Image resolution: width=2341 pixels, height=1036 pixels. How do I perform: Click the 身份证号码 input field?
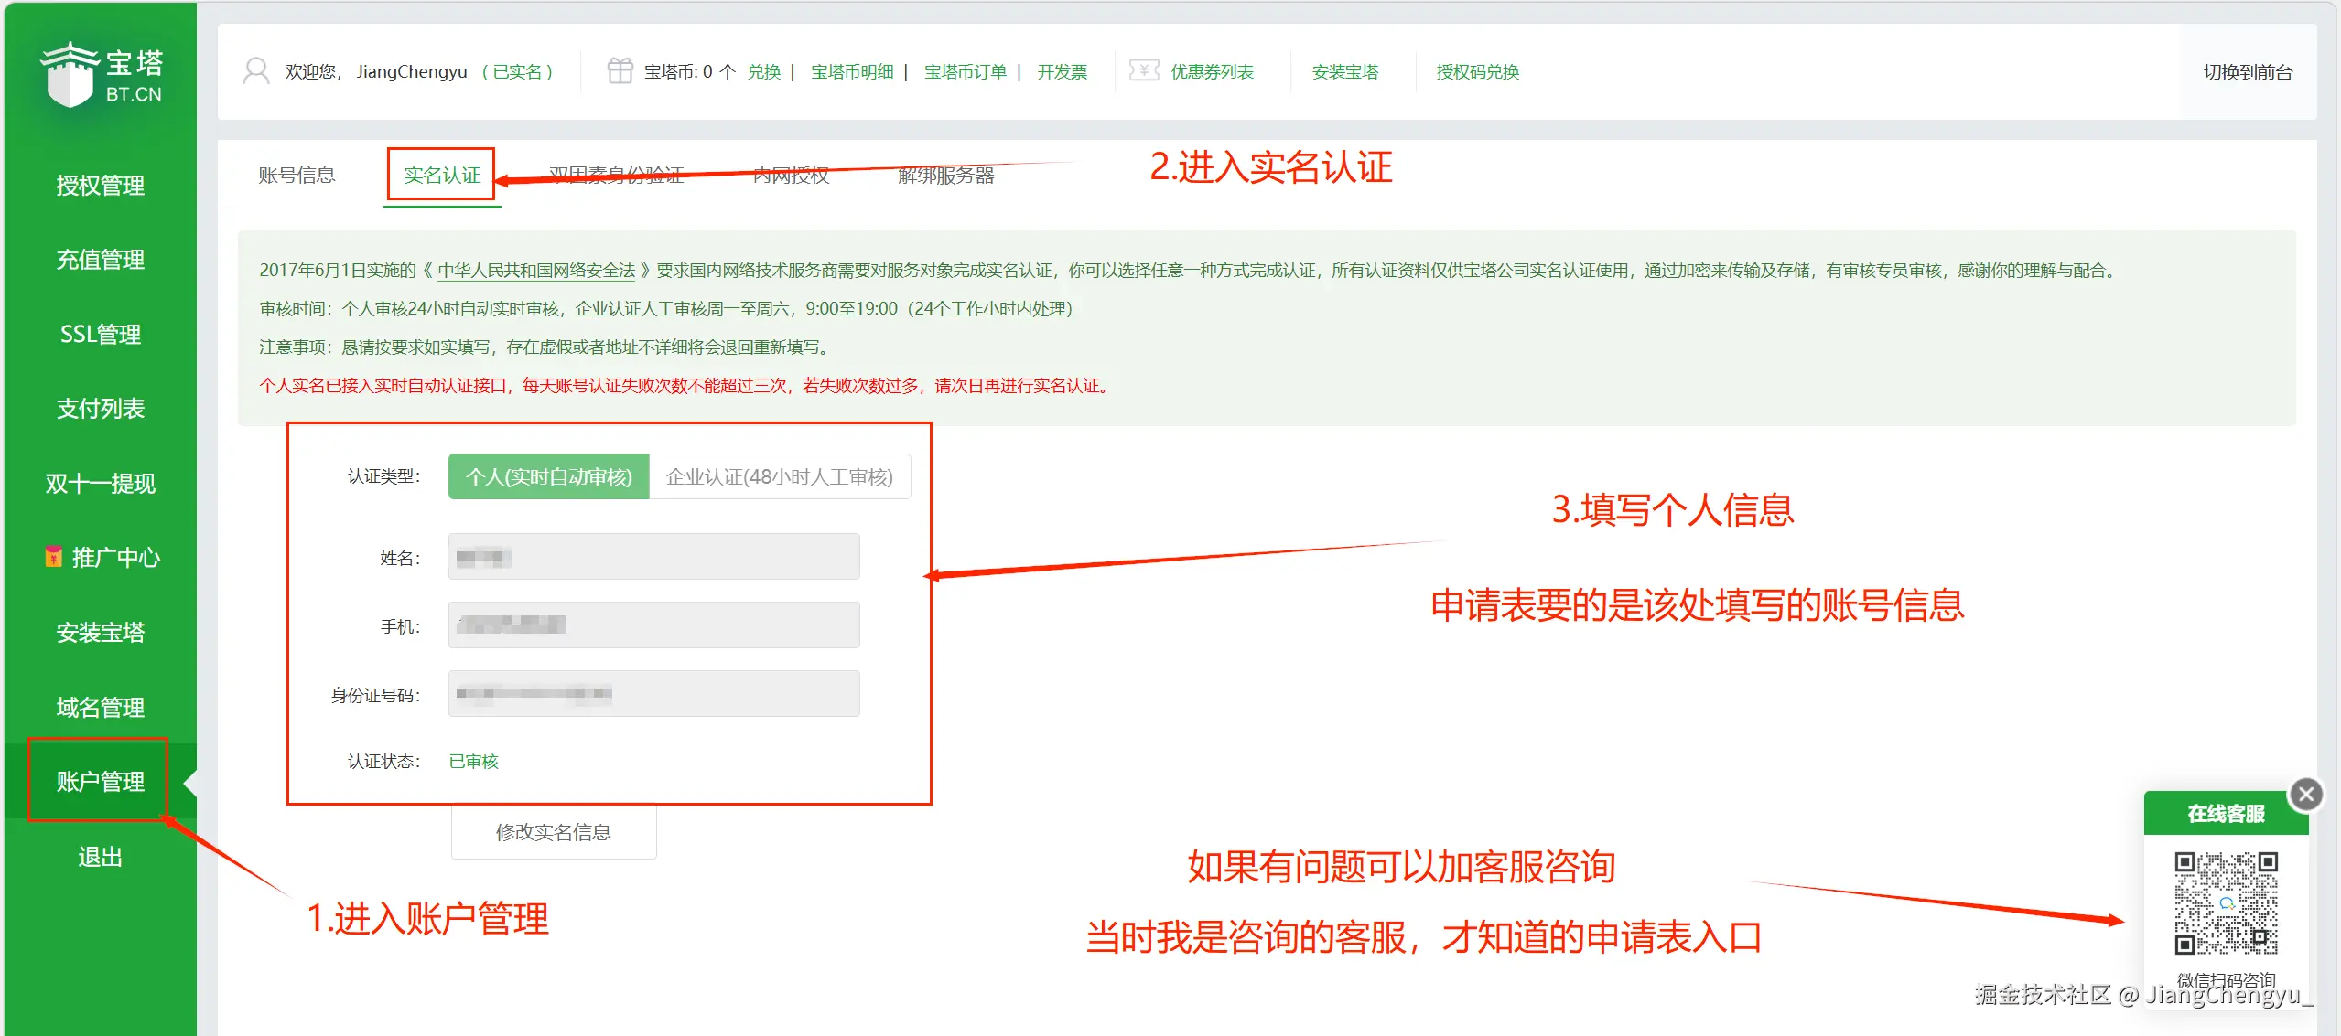click(653, 694)
